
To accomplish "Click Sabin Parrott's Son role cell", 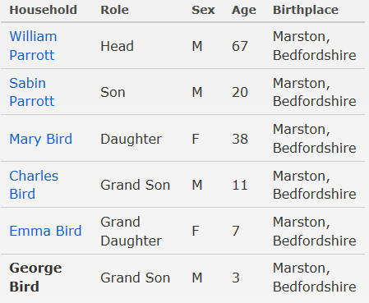I will pos(113,92).
